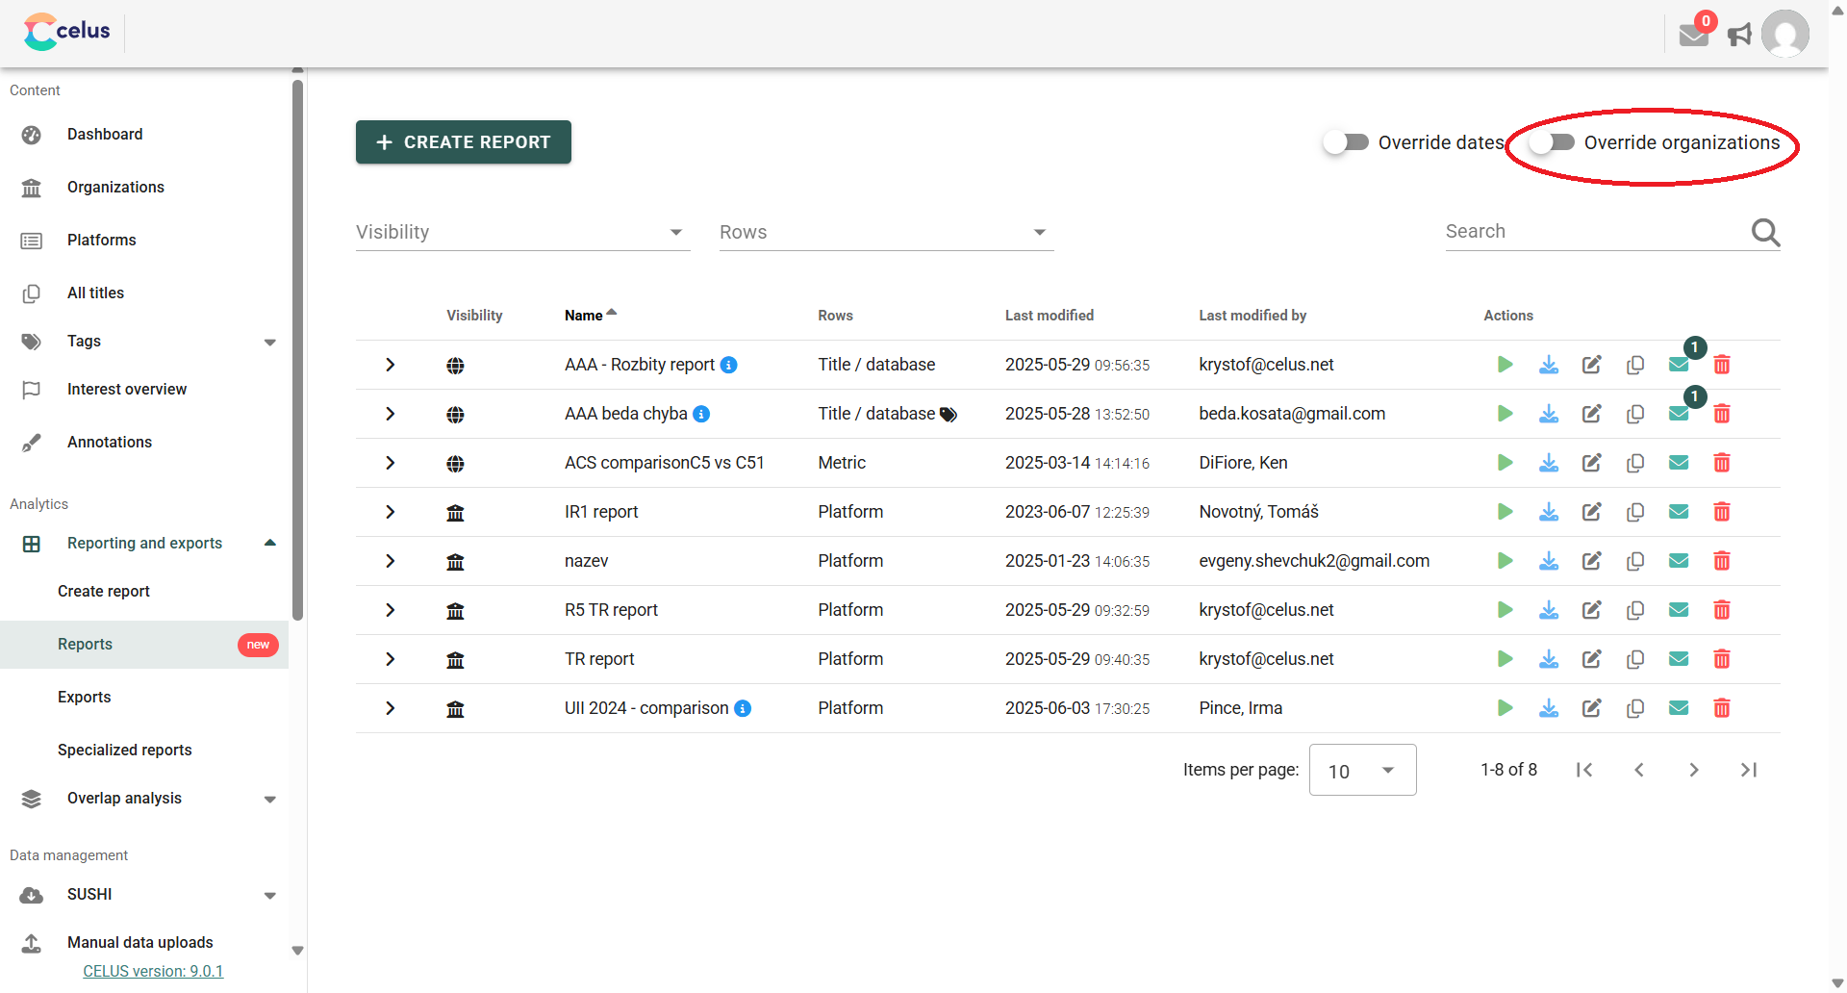Expand the AAA - Rozbity report row
The image size is (1847, 993).
pyautogui.click(x=390, y=365)
